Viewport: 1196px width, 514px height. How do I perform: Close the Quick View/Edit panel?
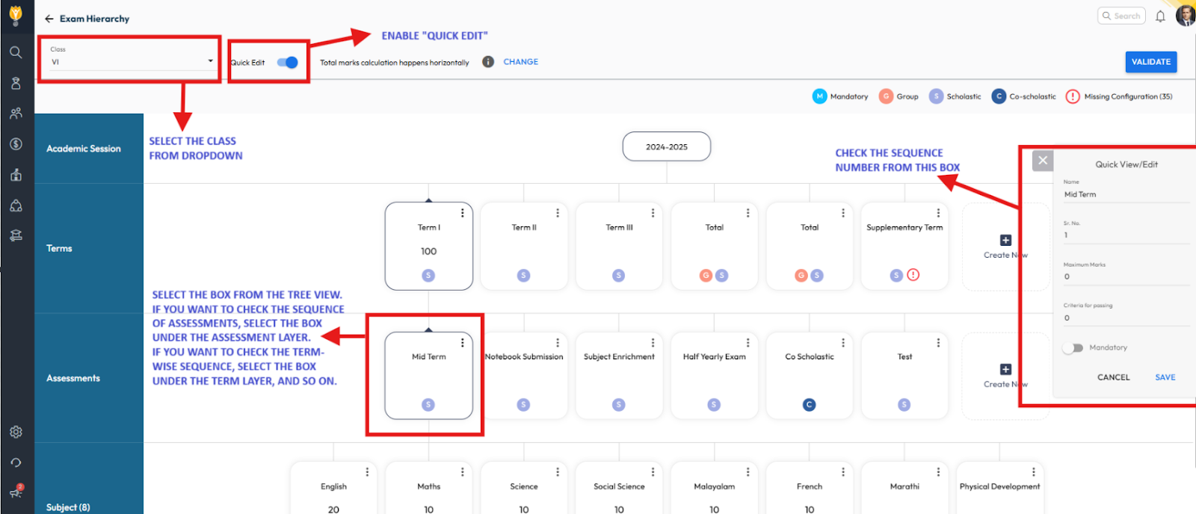[1043, 161]
